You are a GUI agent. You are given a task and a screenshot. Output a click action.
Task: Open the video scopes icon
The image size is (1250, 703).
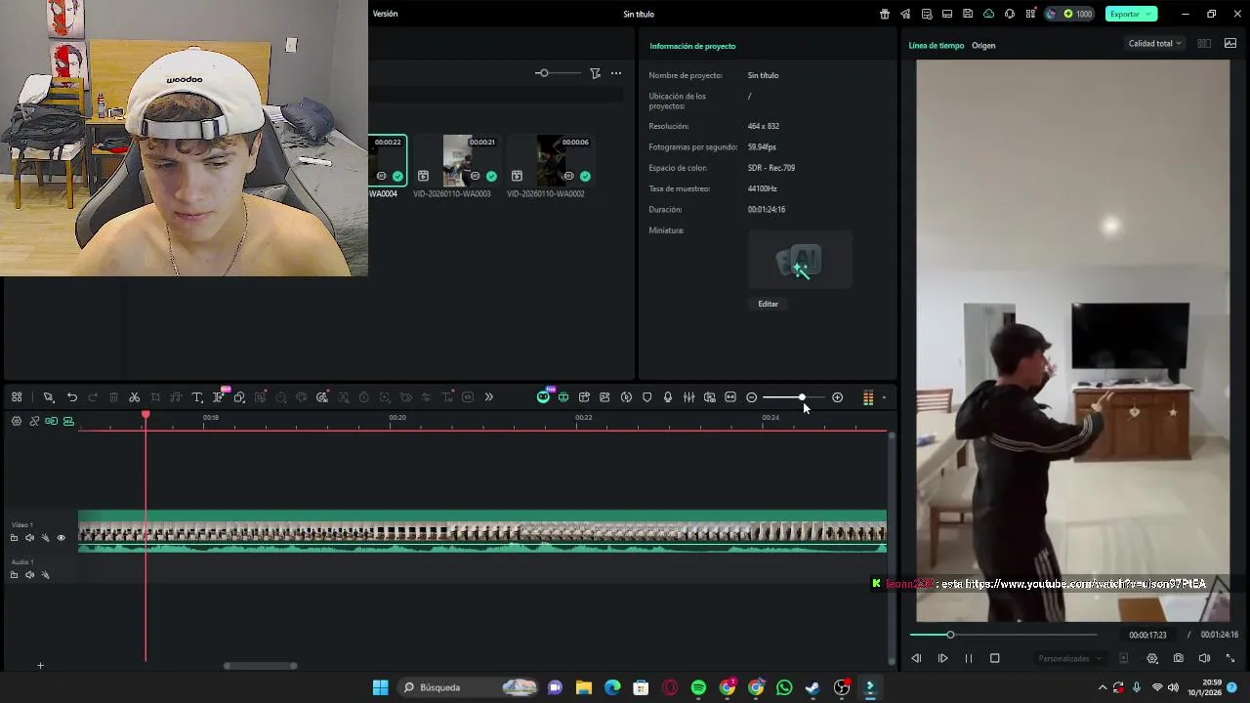[1230, 44]
